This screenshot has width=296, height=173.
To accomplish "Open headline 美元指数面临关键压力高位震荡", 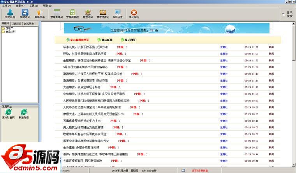I will (x=83, y=128).
